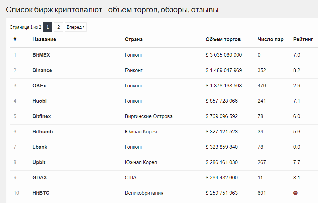Viewport: 318px width, 203px height.
Task: Click BitMEX rating '7.0'
Action: pyautogui.click(x=297, y=55)
